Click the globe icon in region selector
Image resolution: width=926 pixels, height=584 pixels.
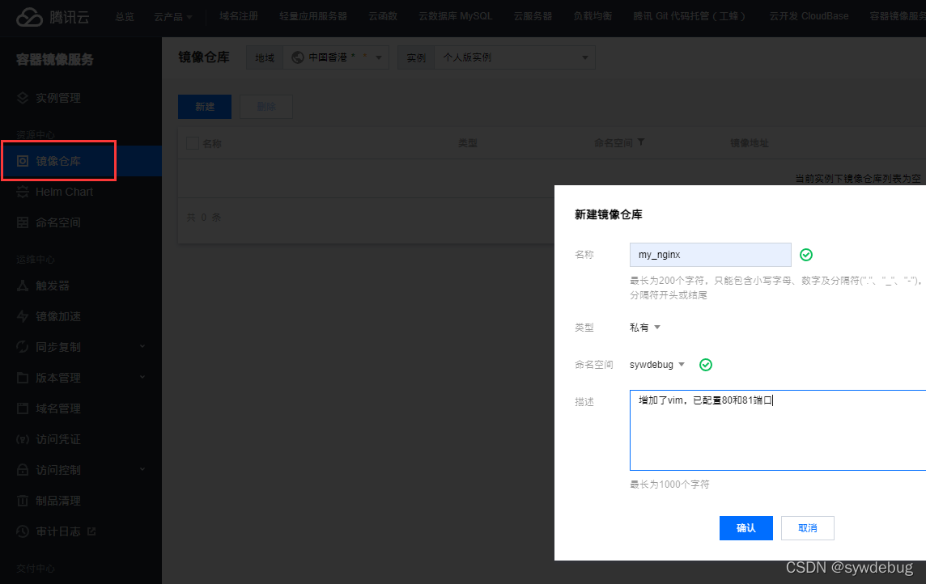click(298, 57)
